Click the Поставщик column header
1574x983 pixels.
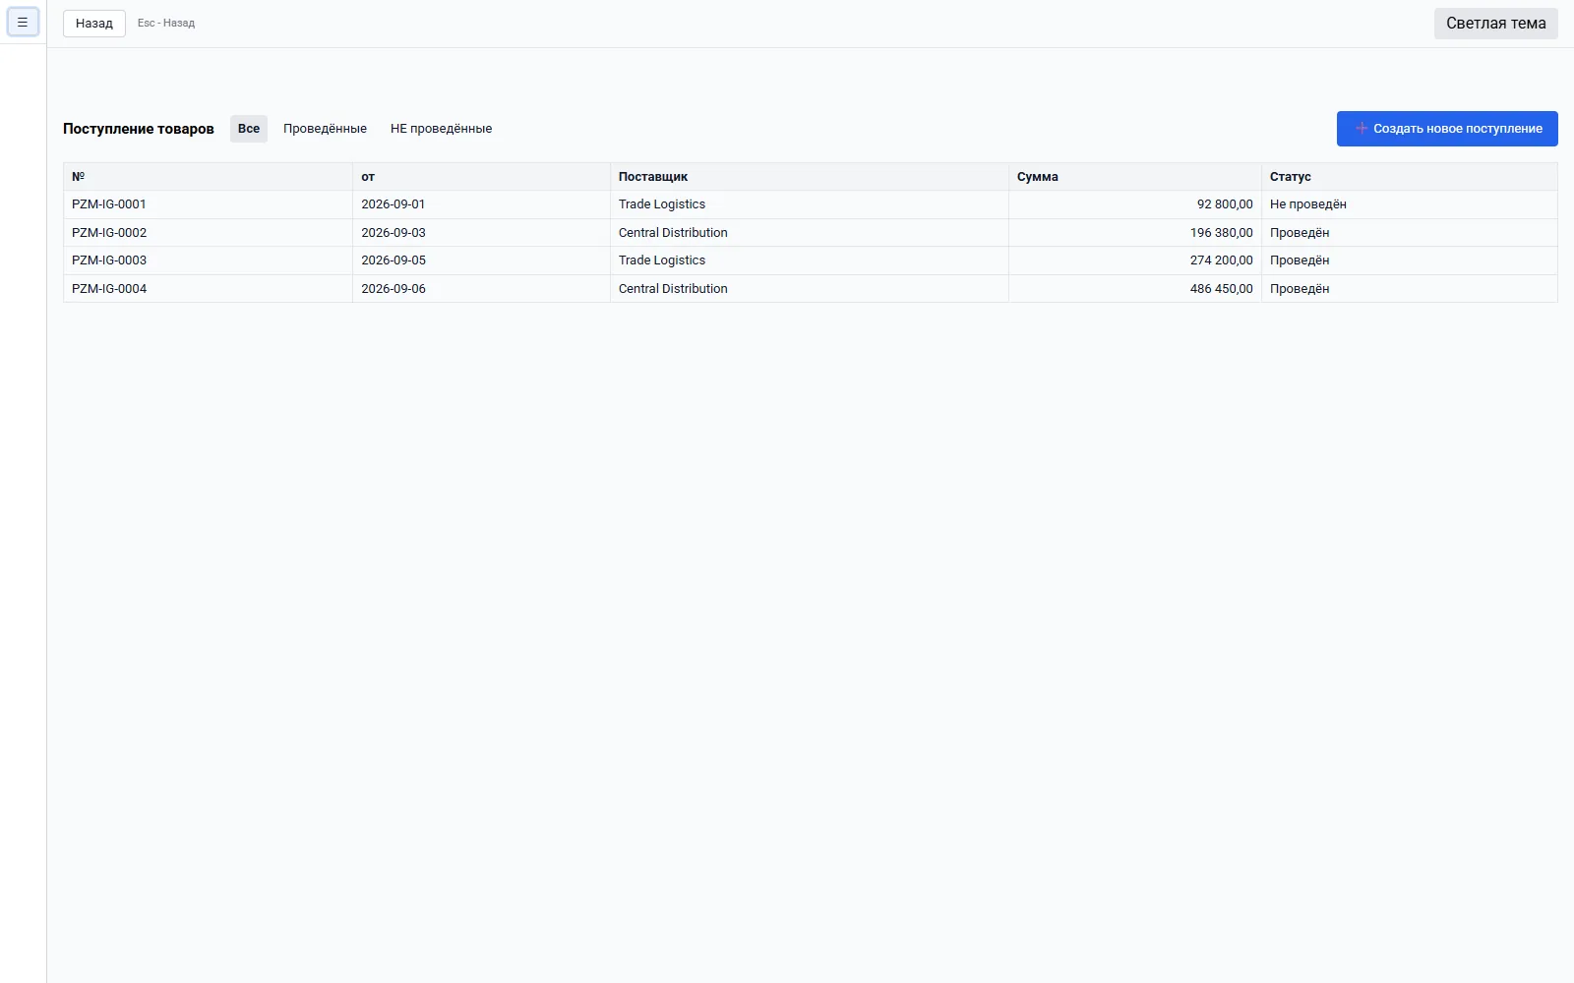click(x=809, y=177)
